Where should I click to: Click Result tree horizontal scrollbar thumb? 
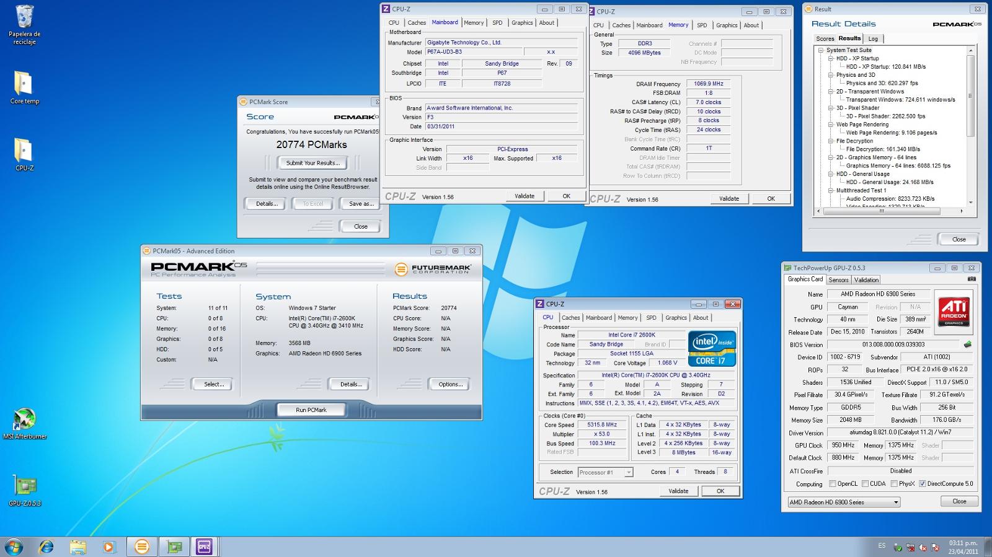(881, 211)
